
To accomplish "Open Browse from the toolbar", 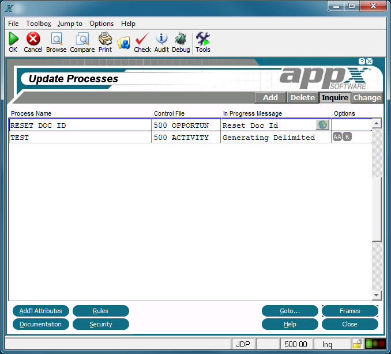I will tap(57, 39).
